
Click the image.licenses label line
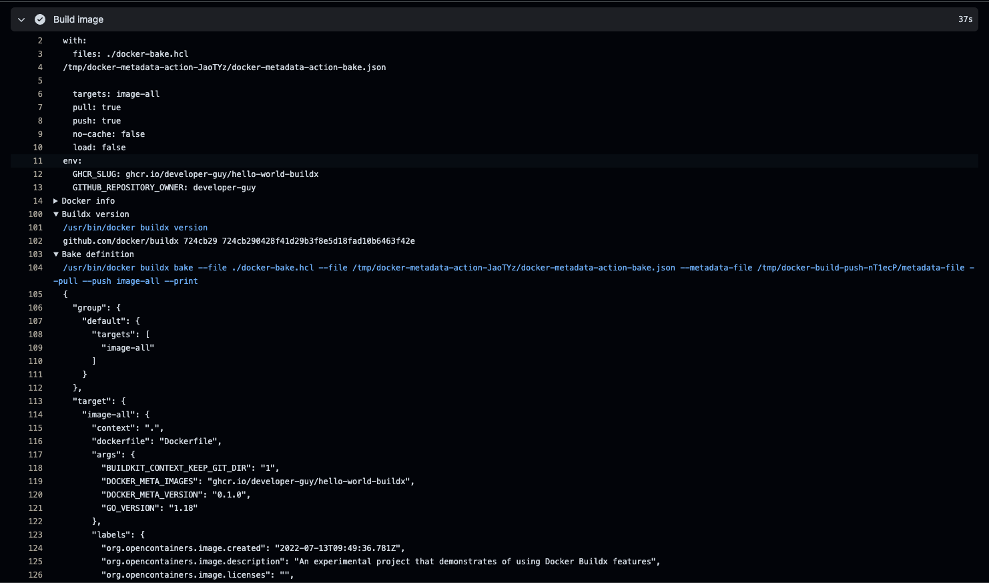click(198, 575)
